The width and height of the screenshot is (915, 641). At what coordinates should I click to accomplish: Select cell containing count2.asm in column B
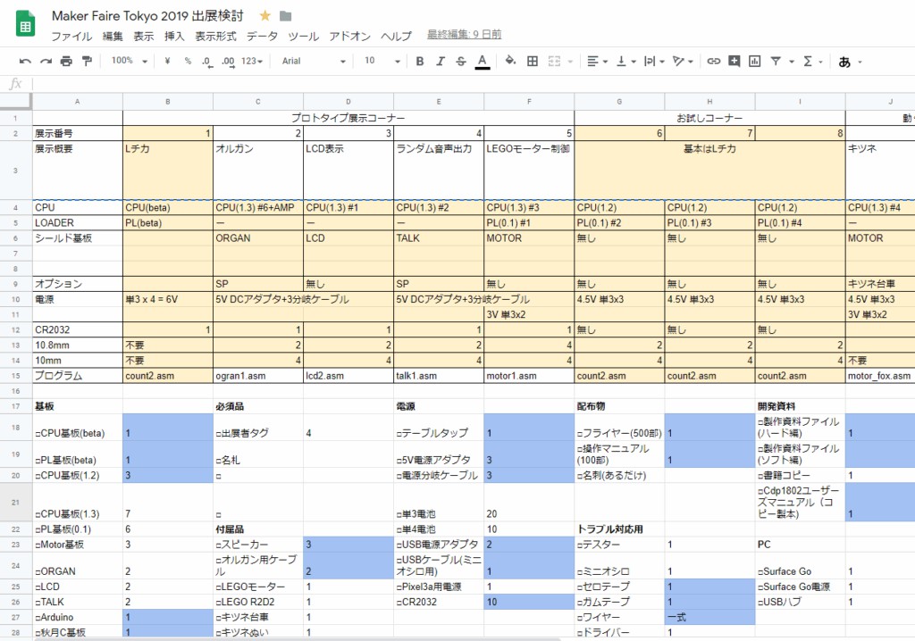(167, 377)
